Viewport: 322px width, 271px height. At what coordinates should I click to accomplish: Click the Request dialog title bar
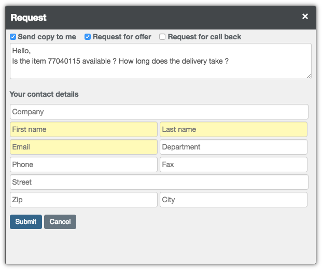click(x=156, y=17)
